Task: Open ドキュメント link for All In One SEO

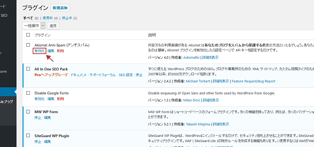Action: 79,75
